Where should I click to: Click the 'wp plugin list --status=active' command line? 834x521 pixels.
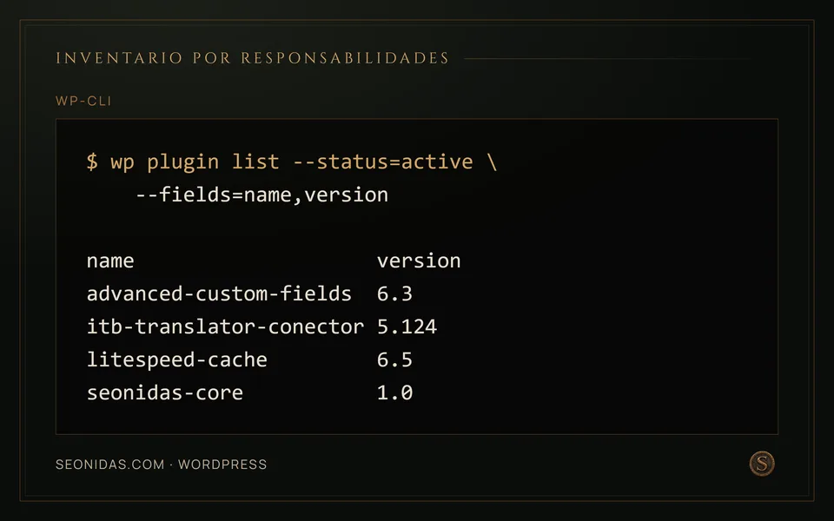(292, 162)
